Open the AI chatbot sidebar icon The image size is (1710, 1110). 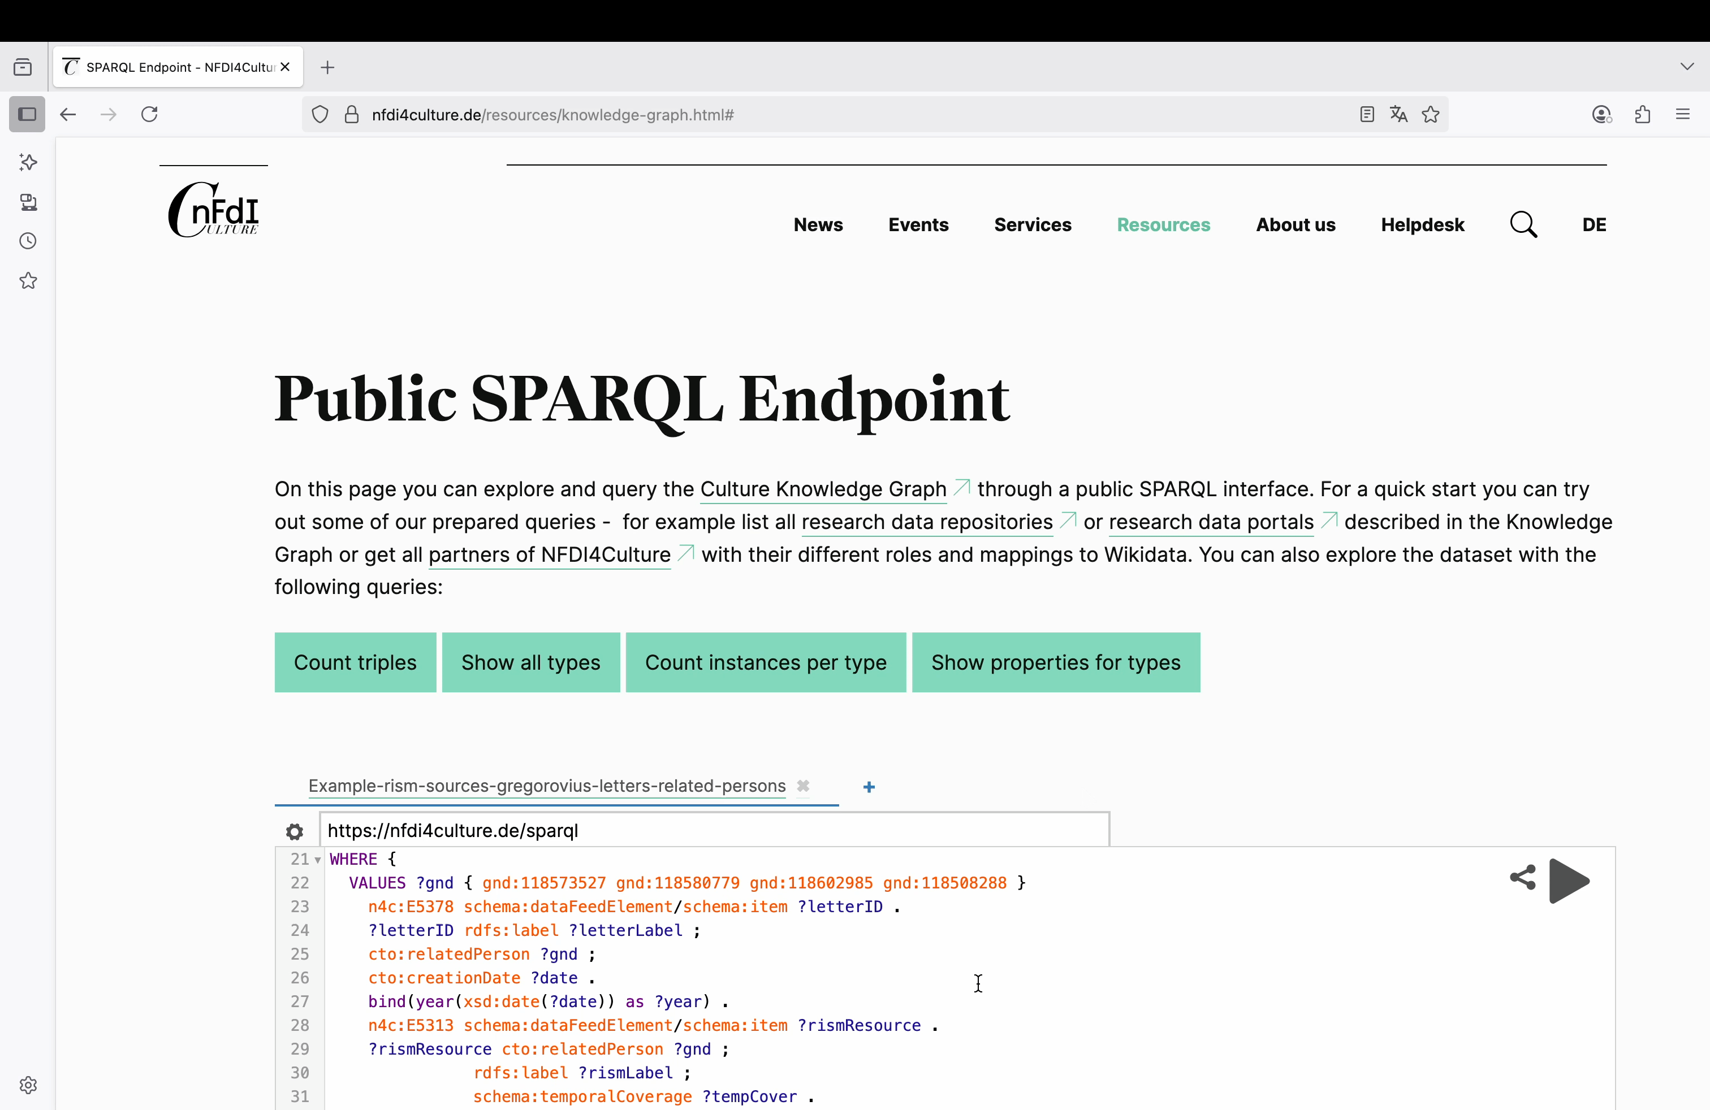click(x=28, y=162)
